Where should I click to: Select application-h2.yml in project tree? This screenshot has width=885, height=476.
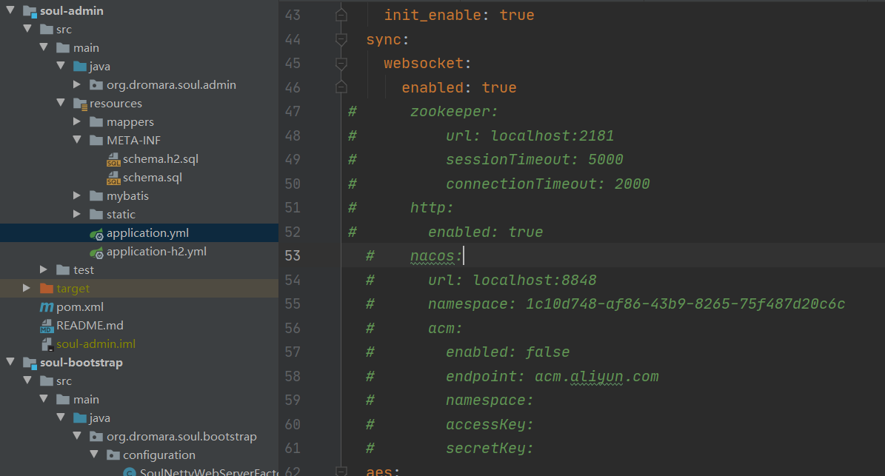click(156, 252)
